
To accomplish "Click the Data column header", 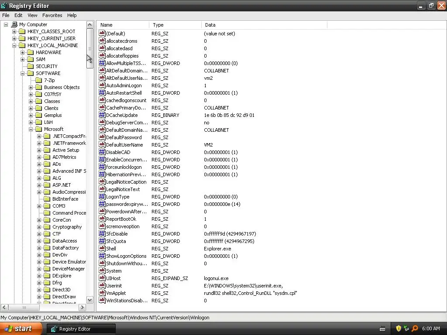I will point(264,25).
